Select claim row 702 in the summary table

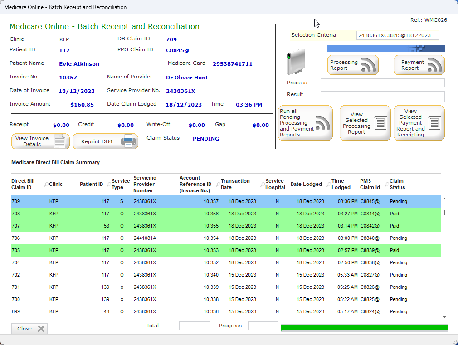pyautogui.click(x=226, y=275)
